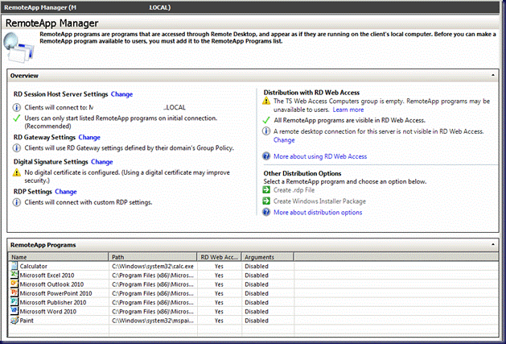This screenshot has height=344, width=506.
Task: Click the Create Windows Installer Package icon
Action: click(267, 201)
